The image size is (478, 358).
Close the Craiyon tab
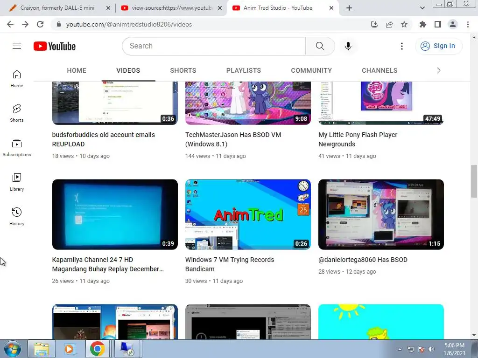108,8
